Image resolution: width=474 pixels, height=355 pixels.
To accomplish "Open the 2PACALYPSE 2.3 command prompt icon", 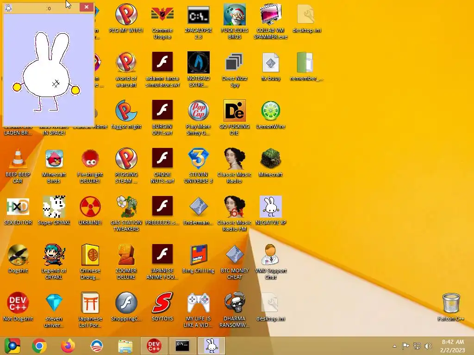I will point(198,14).
